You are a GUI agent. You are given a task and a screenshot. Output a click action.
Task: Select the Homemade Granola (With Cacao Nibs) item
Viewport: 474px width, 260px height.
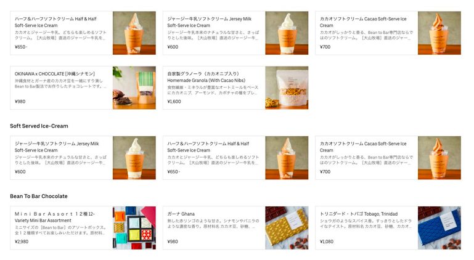pos(235,87)
